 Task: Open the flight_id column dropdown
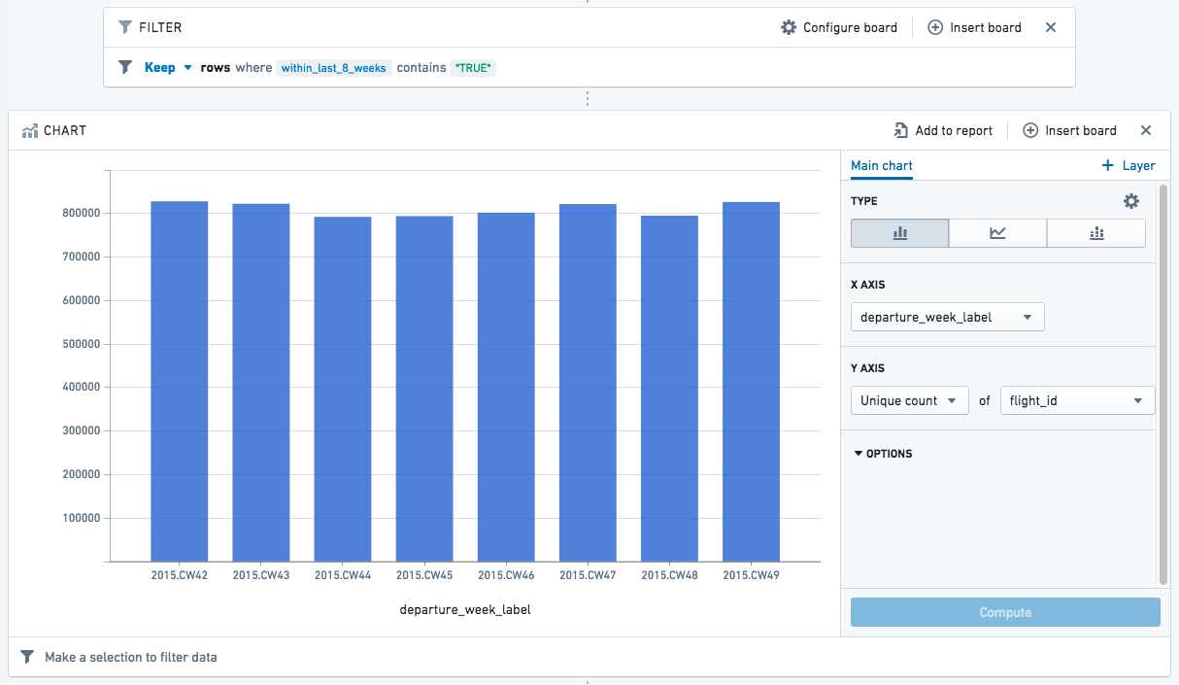[1078, 400]
